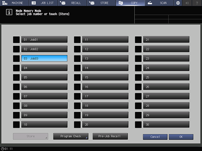Click the speaker sound icon

187,3
